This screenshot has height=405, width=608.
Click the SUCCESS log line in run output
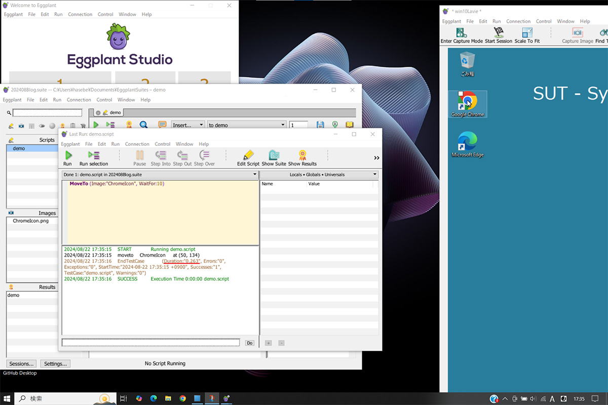pos(146,279)
